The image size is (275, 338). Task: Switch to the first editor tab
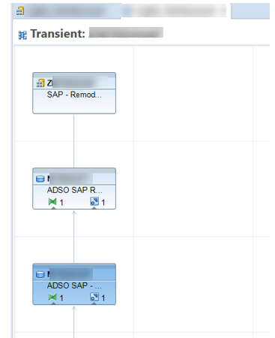[67, 11]
